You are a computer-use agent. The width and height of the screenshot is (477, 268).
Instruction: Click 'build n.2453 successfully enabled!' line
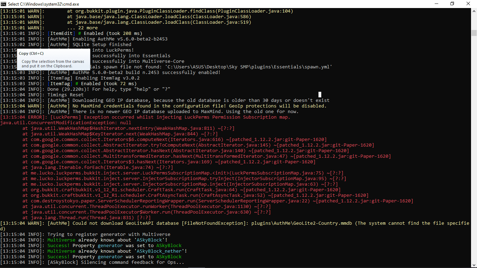110,73
